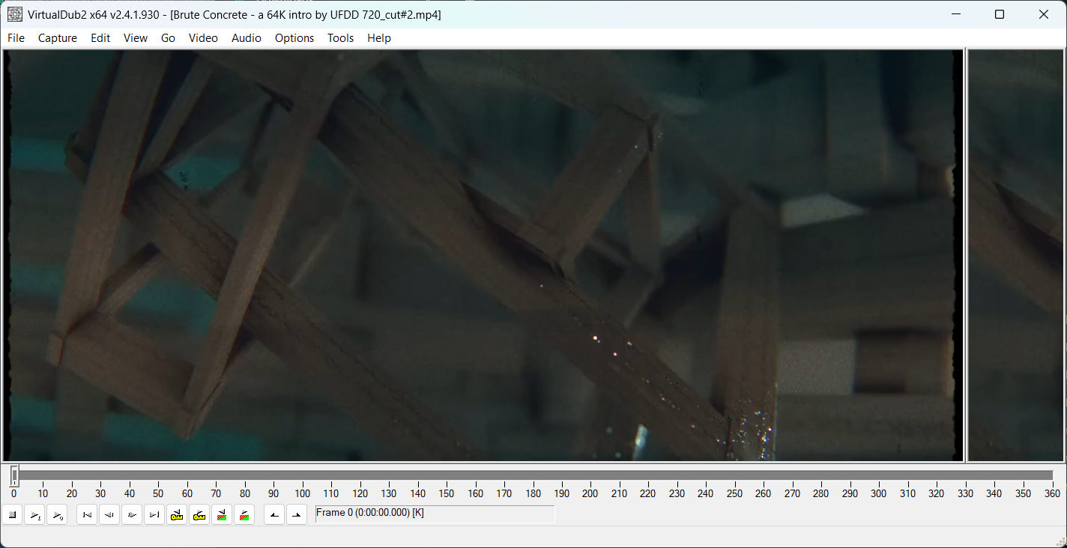The image size is (1067, 548).
Task: Open the Tools menu
Action: point(340,38)
